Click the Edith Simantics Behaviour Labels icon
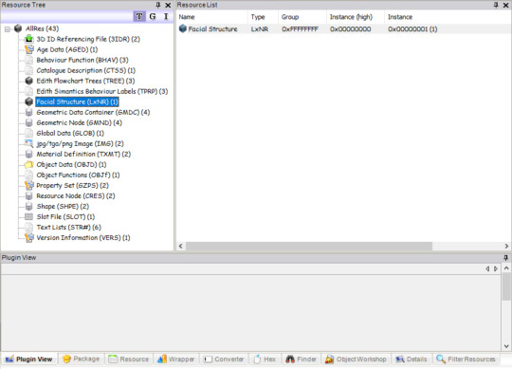 click(29, 91)
